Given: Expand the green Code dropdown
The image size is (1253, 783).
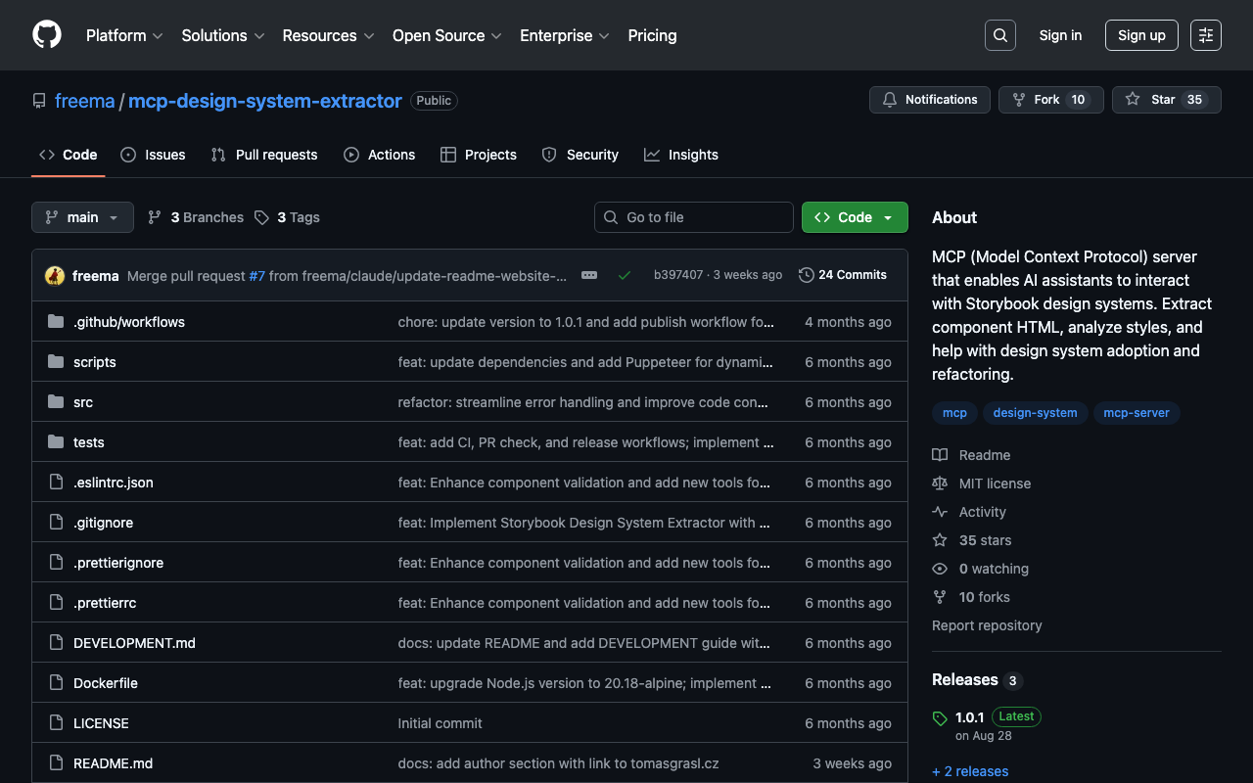Looking at the screenshot, I should coord(855,217).
